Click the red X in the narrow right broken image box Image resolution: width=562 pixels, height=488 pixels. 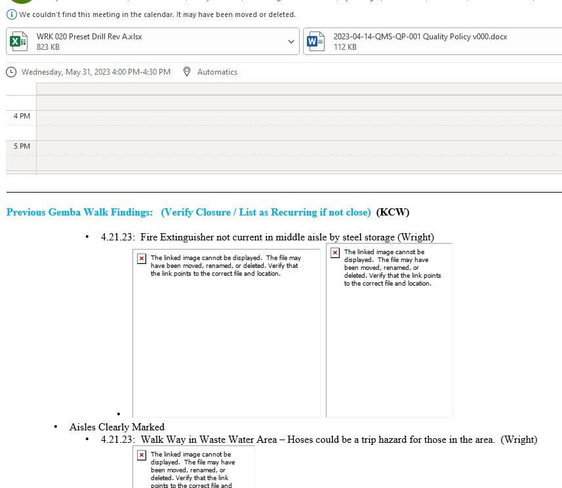click(335, 252)
